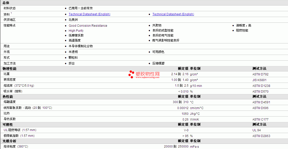Viewport: 288px width, 149px height.
Task: Click the 良好的电气性能 feature
Action: (163, 35)
